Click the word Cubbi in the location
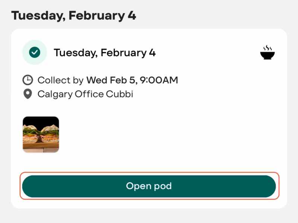Viewport: 298px width, 223px height. (120, 94)
